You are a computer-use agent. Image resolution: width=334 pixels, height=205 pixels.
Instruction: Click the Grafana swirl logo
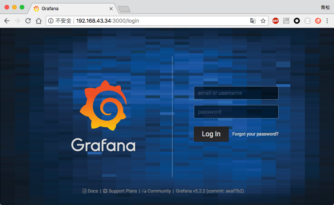[103, 105]
